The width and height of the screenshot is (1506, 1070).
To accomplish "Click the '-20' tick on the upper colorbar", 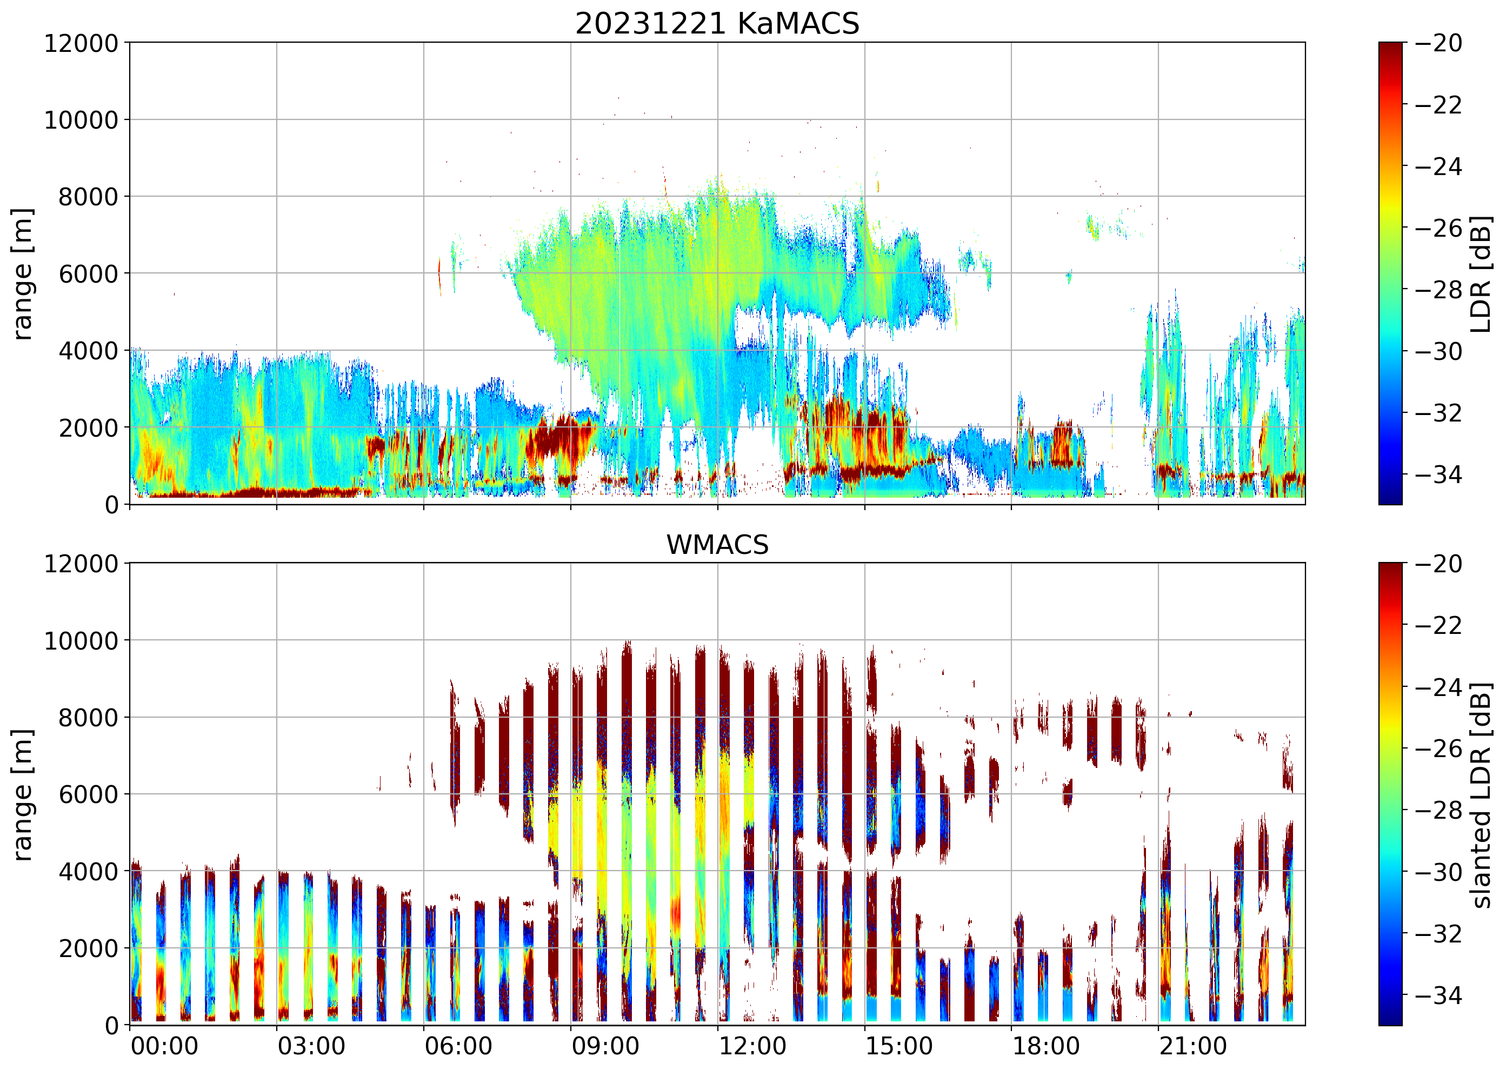I will point(1438,43).
